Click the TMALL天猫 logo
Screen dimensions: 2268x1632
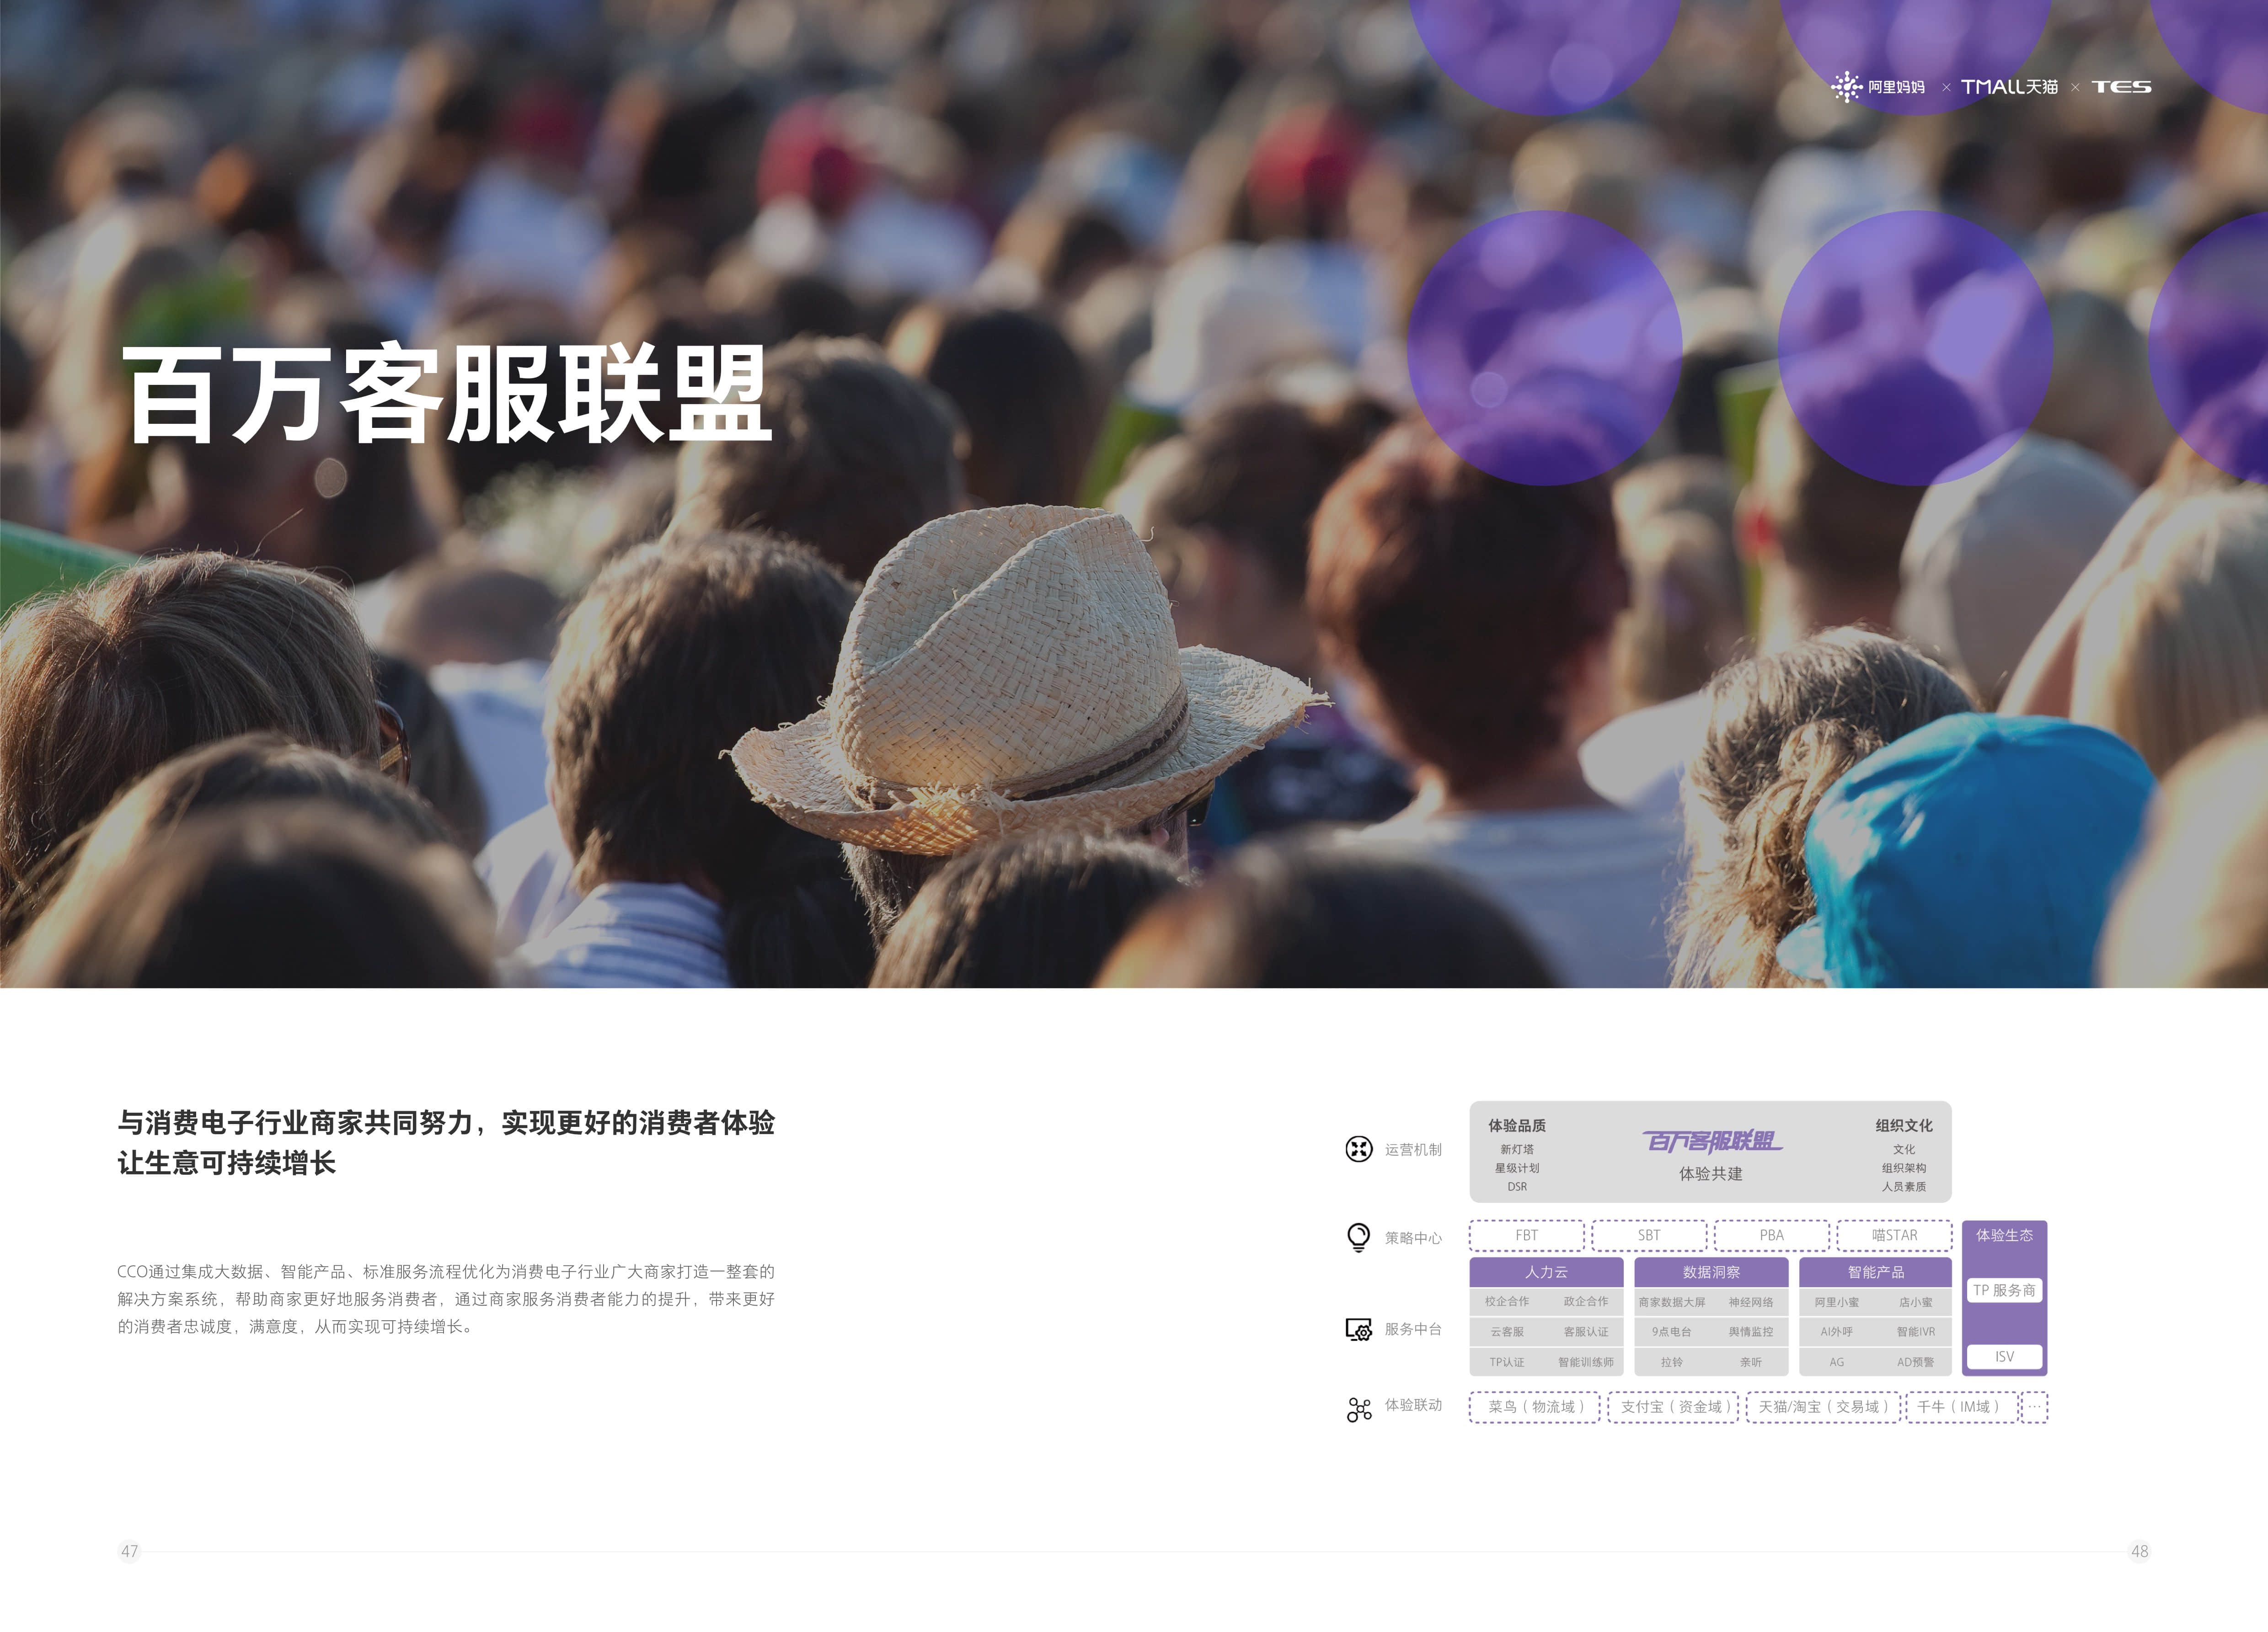(x=2009, y=87)
